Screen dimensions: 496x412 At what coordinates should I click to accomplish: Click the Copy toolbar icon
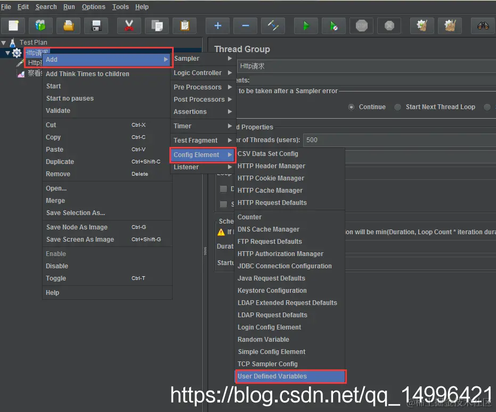tap(157, 26)
